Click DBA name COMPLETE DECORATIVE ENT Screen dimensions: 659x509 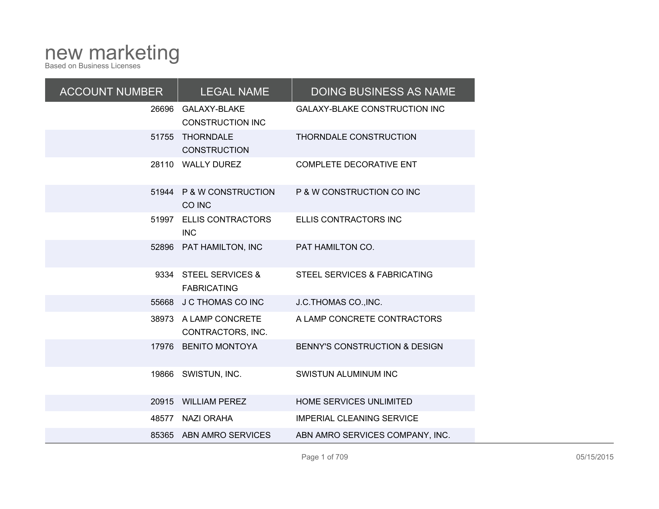[x=356, y=164]
